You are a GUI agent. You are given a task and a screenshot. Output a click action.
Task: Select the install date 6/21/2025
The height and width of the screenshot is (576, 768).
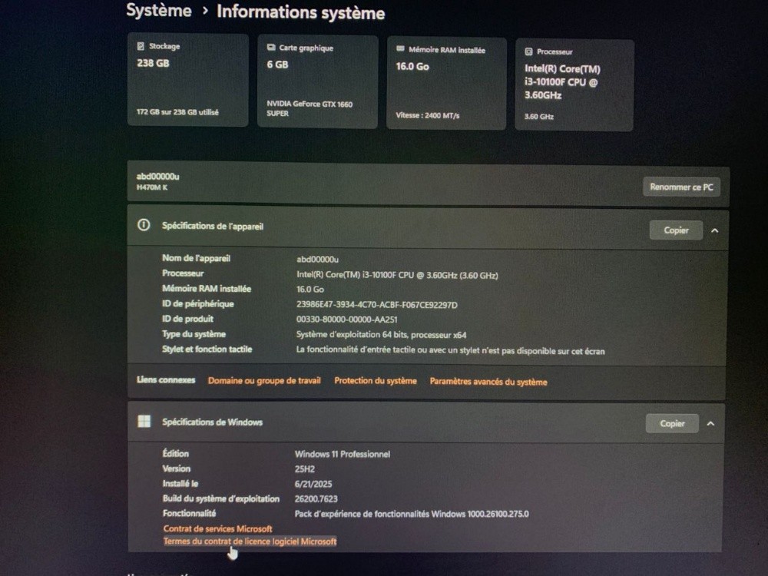coord(313,484)
